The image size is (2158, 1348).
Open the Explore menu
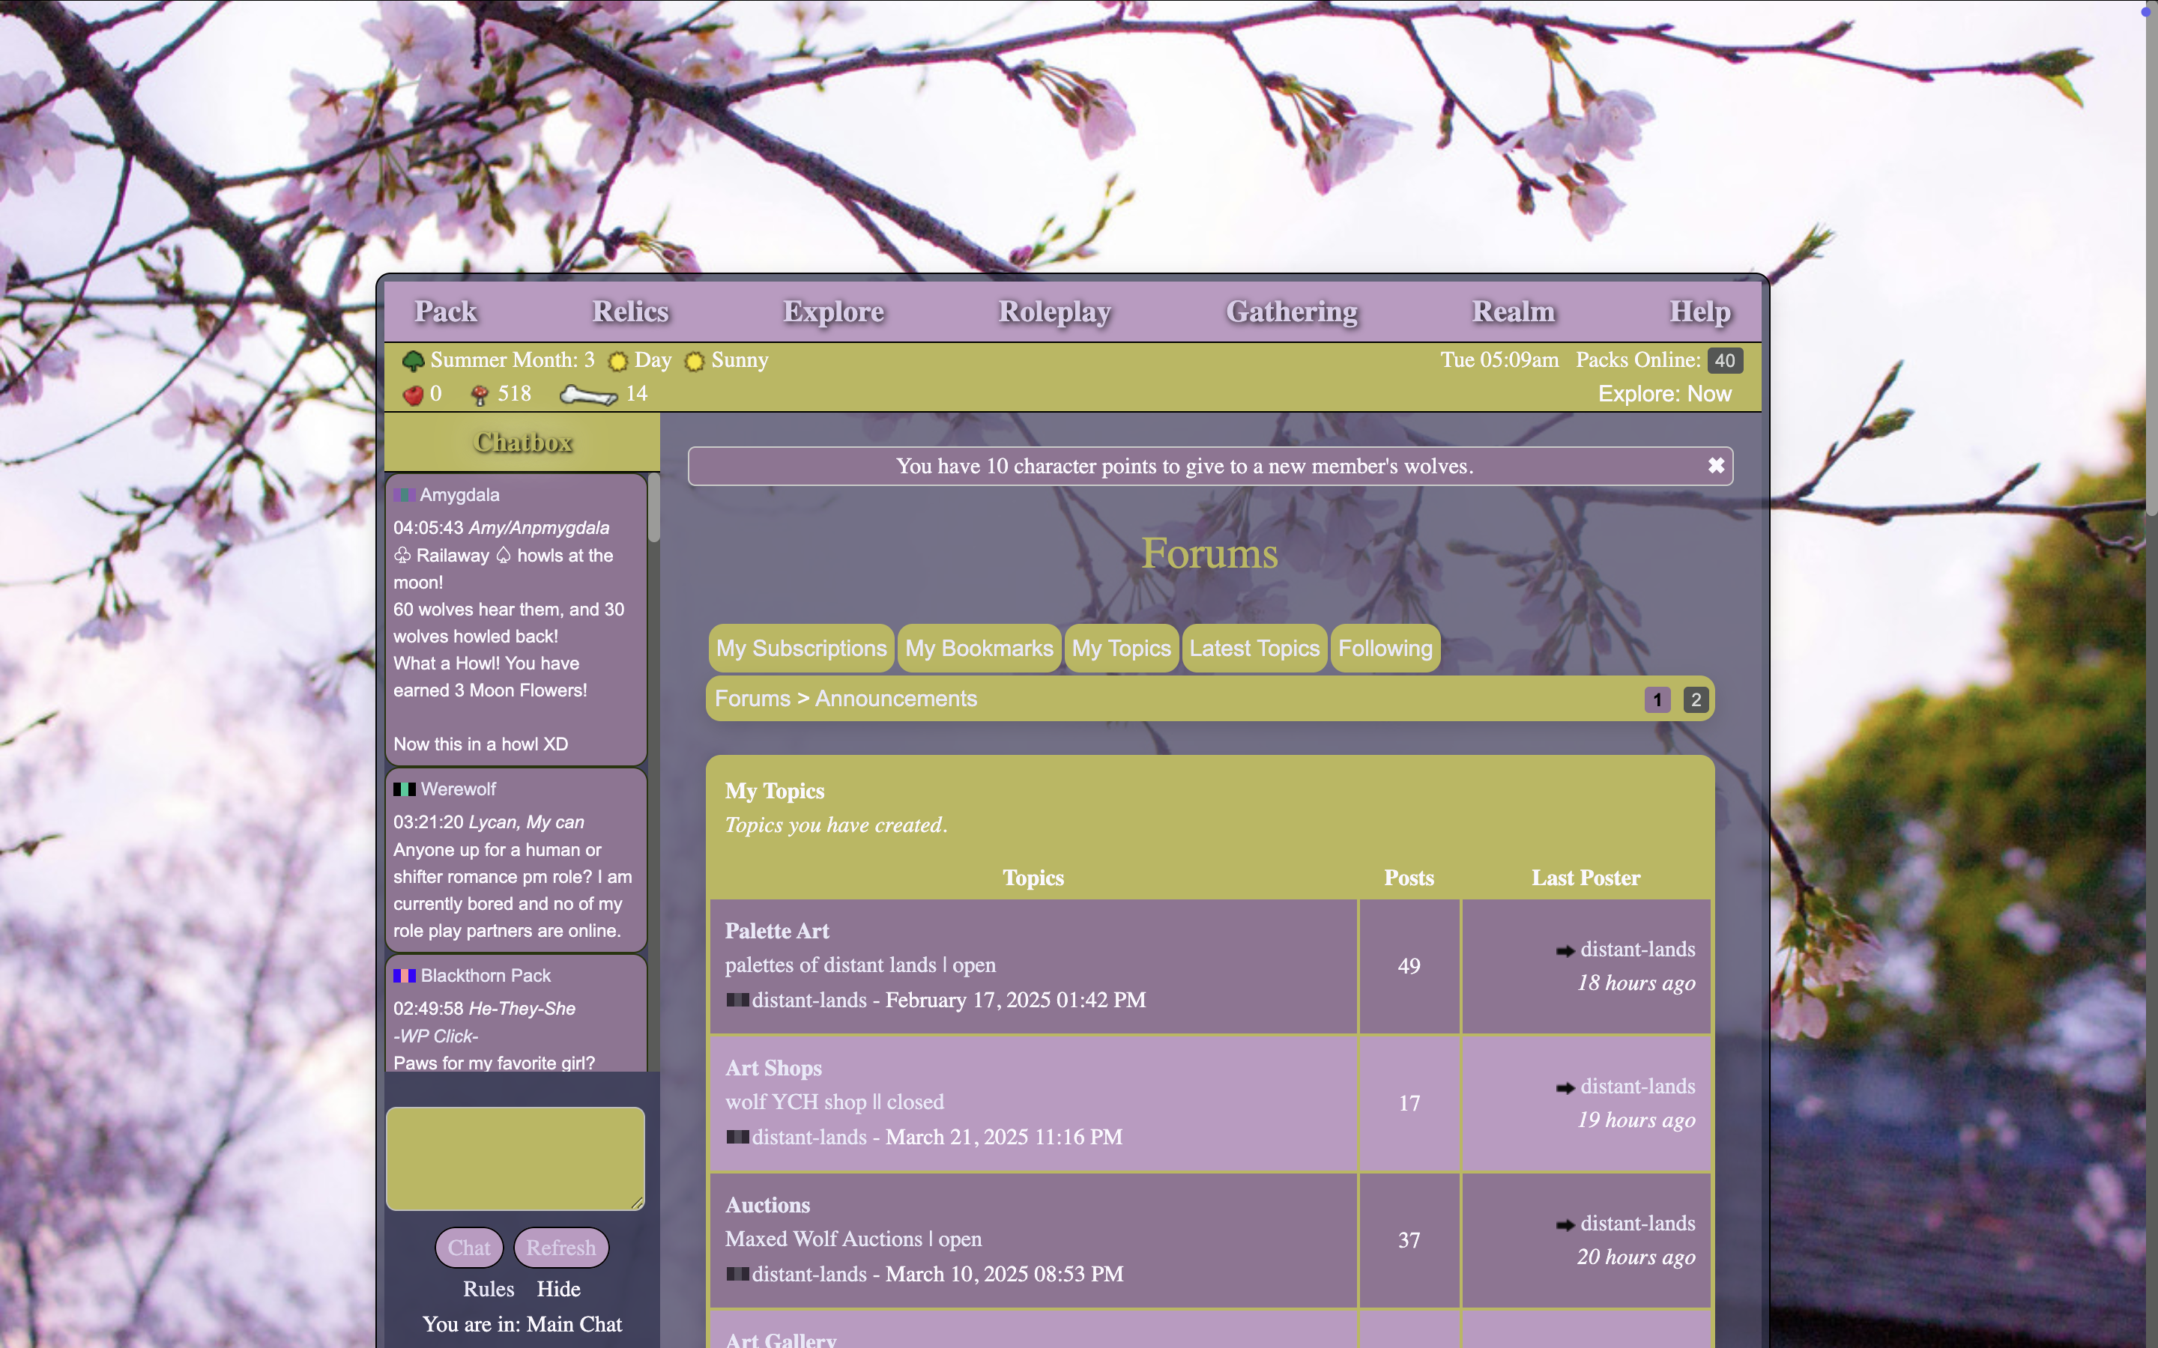point(834,311)
